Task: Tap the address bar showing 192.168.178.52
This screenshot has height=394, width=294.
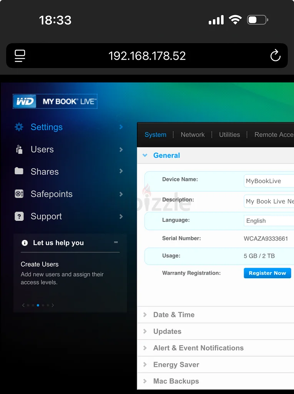Action: pos(147,56)
